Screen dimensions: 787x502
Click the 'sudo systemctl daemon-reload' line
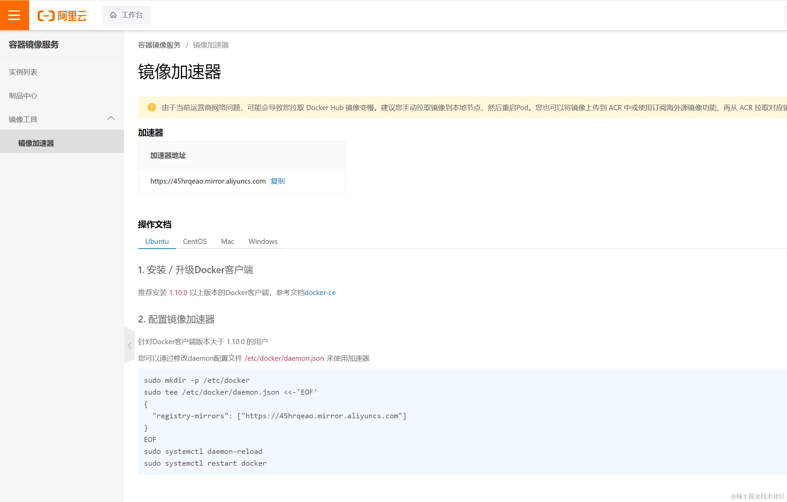pyautogui.click(x=203, y=452)
